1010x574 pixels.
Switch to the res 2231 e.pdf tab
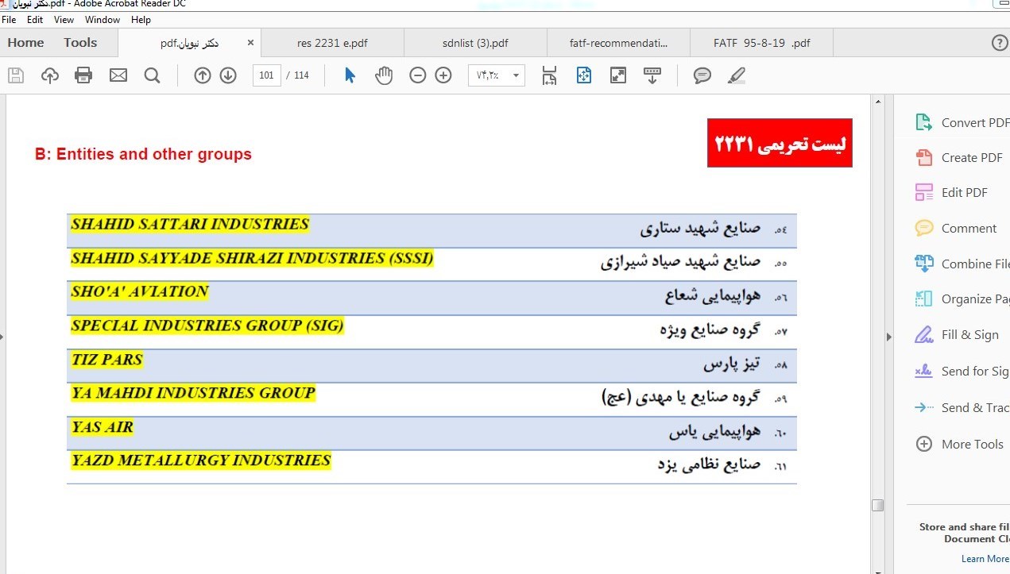332,43
